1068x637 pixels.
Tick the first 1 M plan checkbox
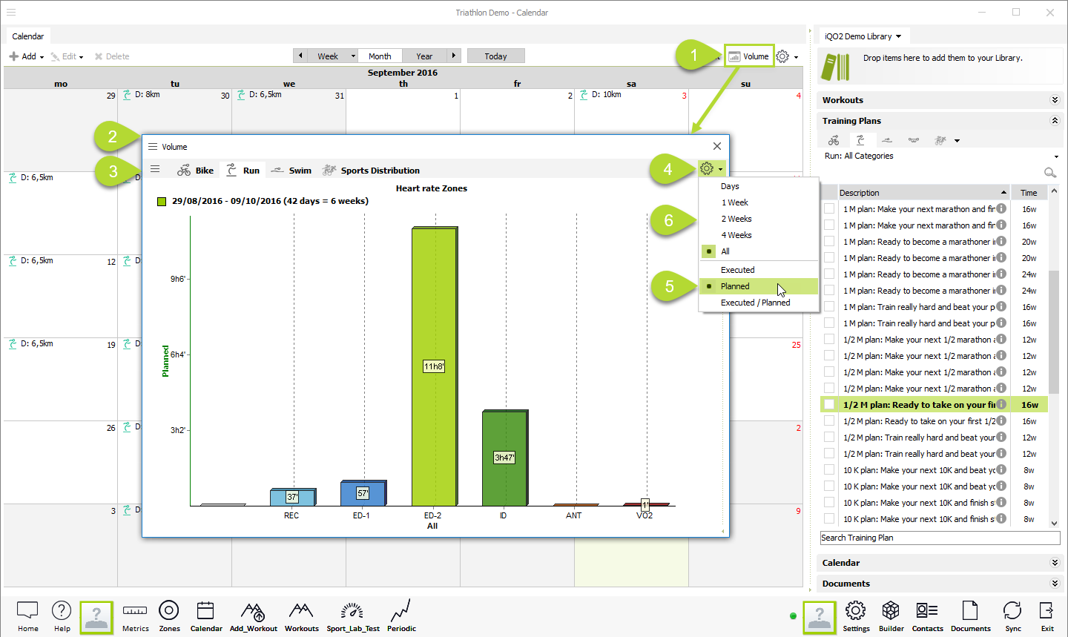[x=829, y=209]
